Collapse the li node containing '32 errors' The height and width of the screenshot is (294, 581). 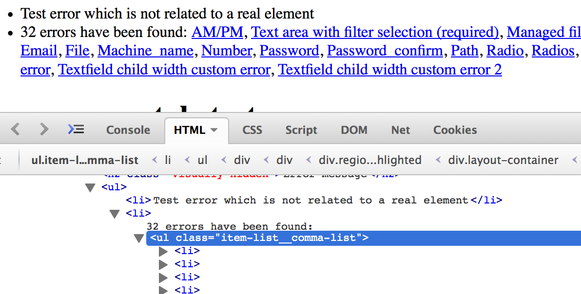(x=114, y=213)
